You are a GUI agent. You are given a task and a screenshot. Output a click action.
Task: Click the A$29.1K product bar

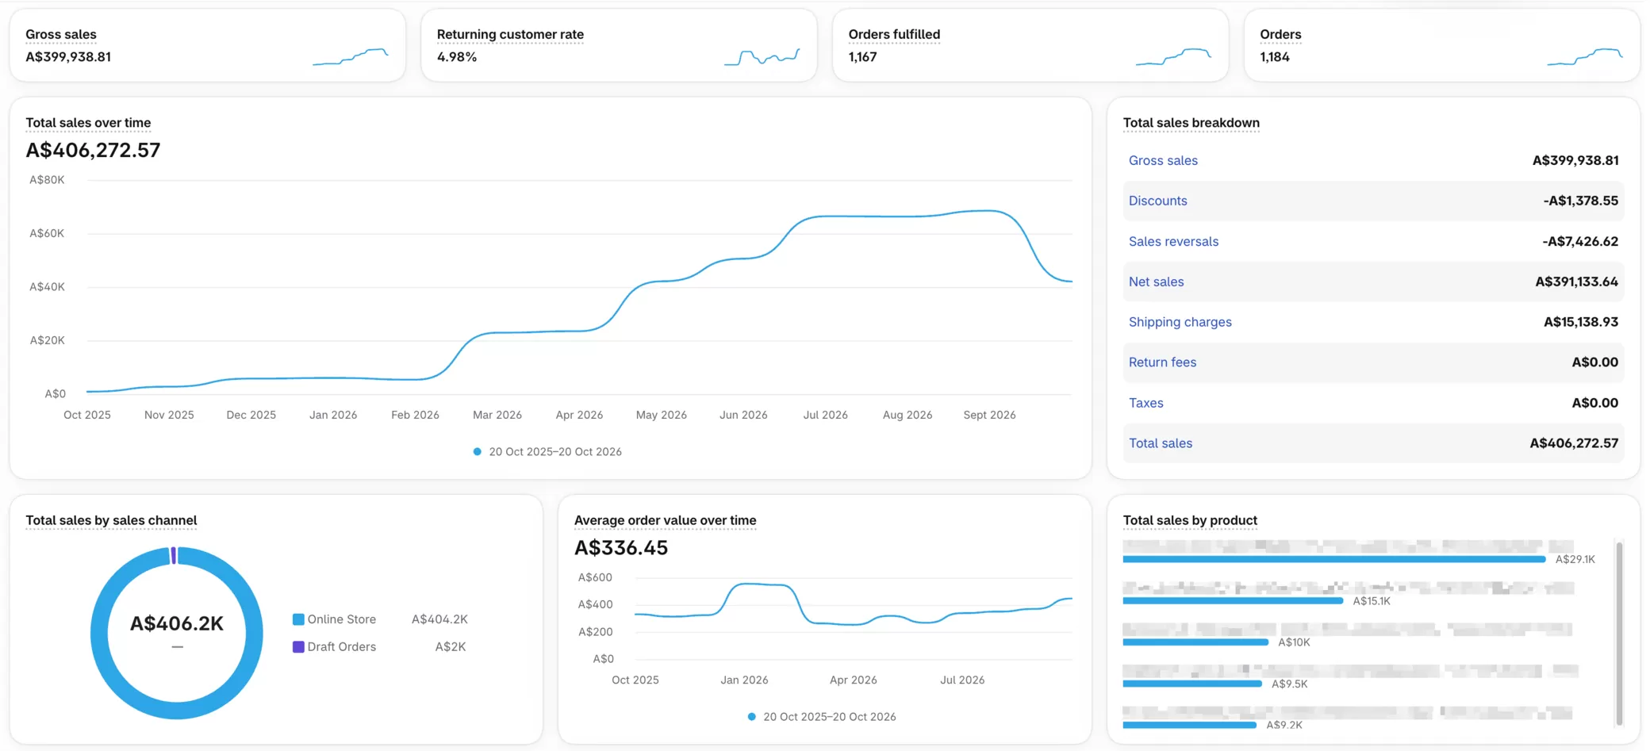click(x=1334, y=559)
